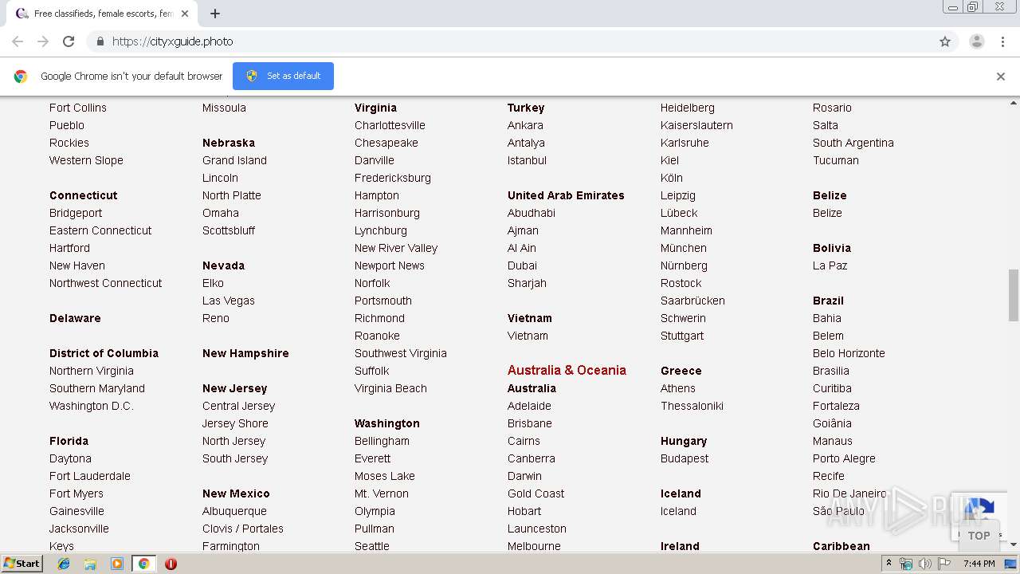Open the Reno link

click(216, 318)
